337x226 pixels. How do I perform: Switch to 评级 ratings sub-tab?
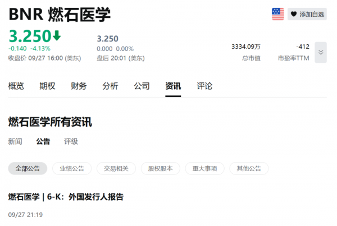point(71,141)
